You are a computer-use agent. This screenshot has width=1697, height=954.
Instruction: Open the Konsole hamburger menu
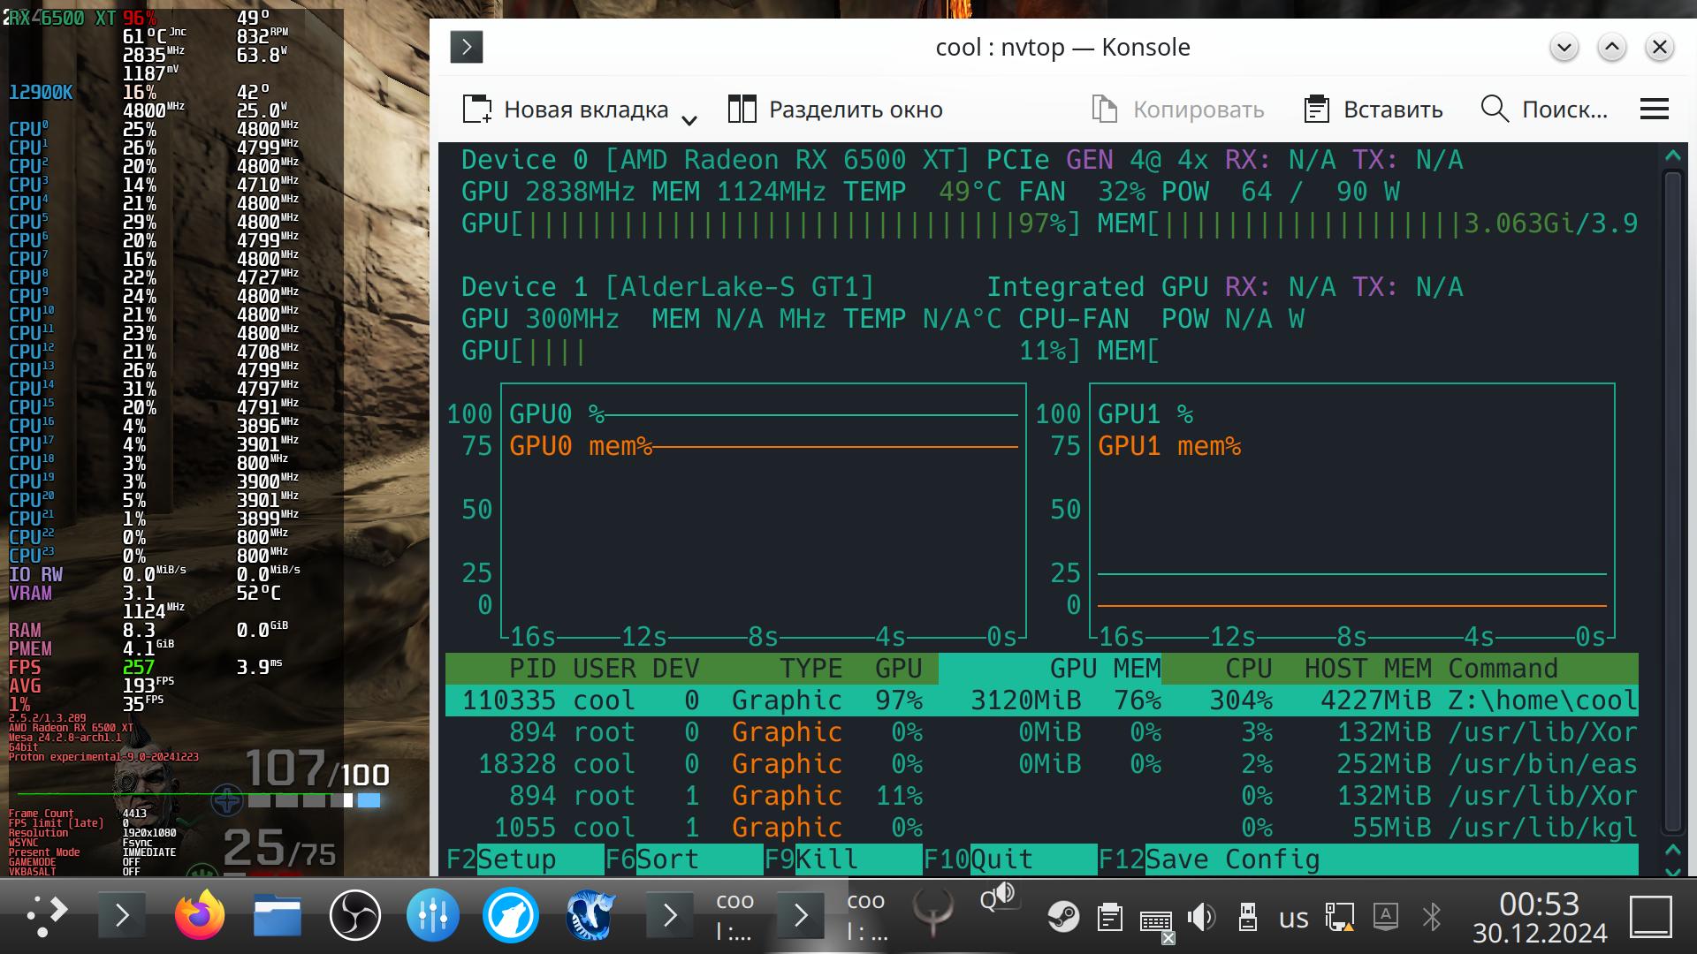(x=1655, y=110)
